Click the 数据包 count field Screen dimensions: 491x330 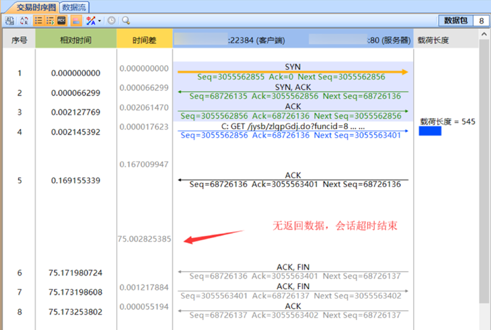coord(481,21)
